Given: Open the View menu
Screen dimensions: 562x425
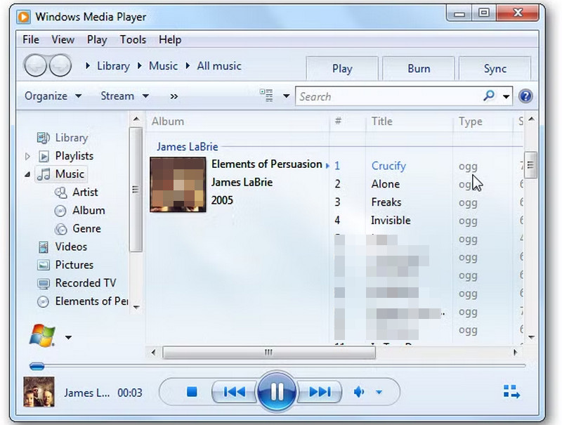Looking at the screenshot, I should (x=63, y=39).
